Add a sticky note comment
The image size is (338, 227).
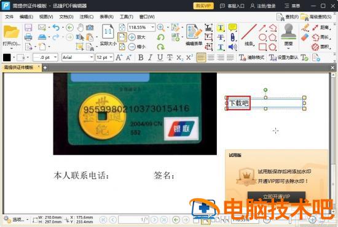[x=232, y=28]
